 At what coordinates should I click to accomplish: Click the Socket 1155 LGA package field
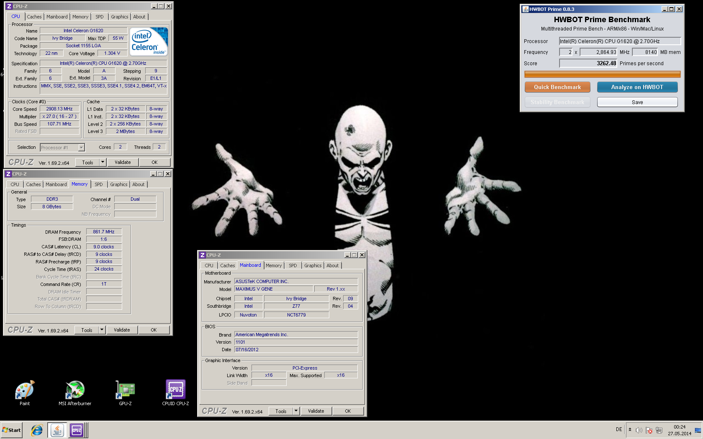83,46
